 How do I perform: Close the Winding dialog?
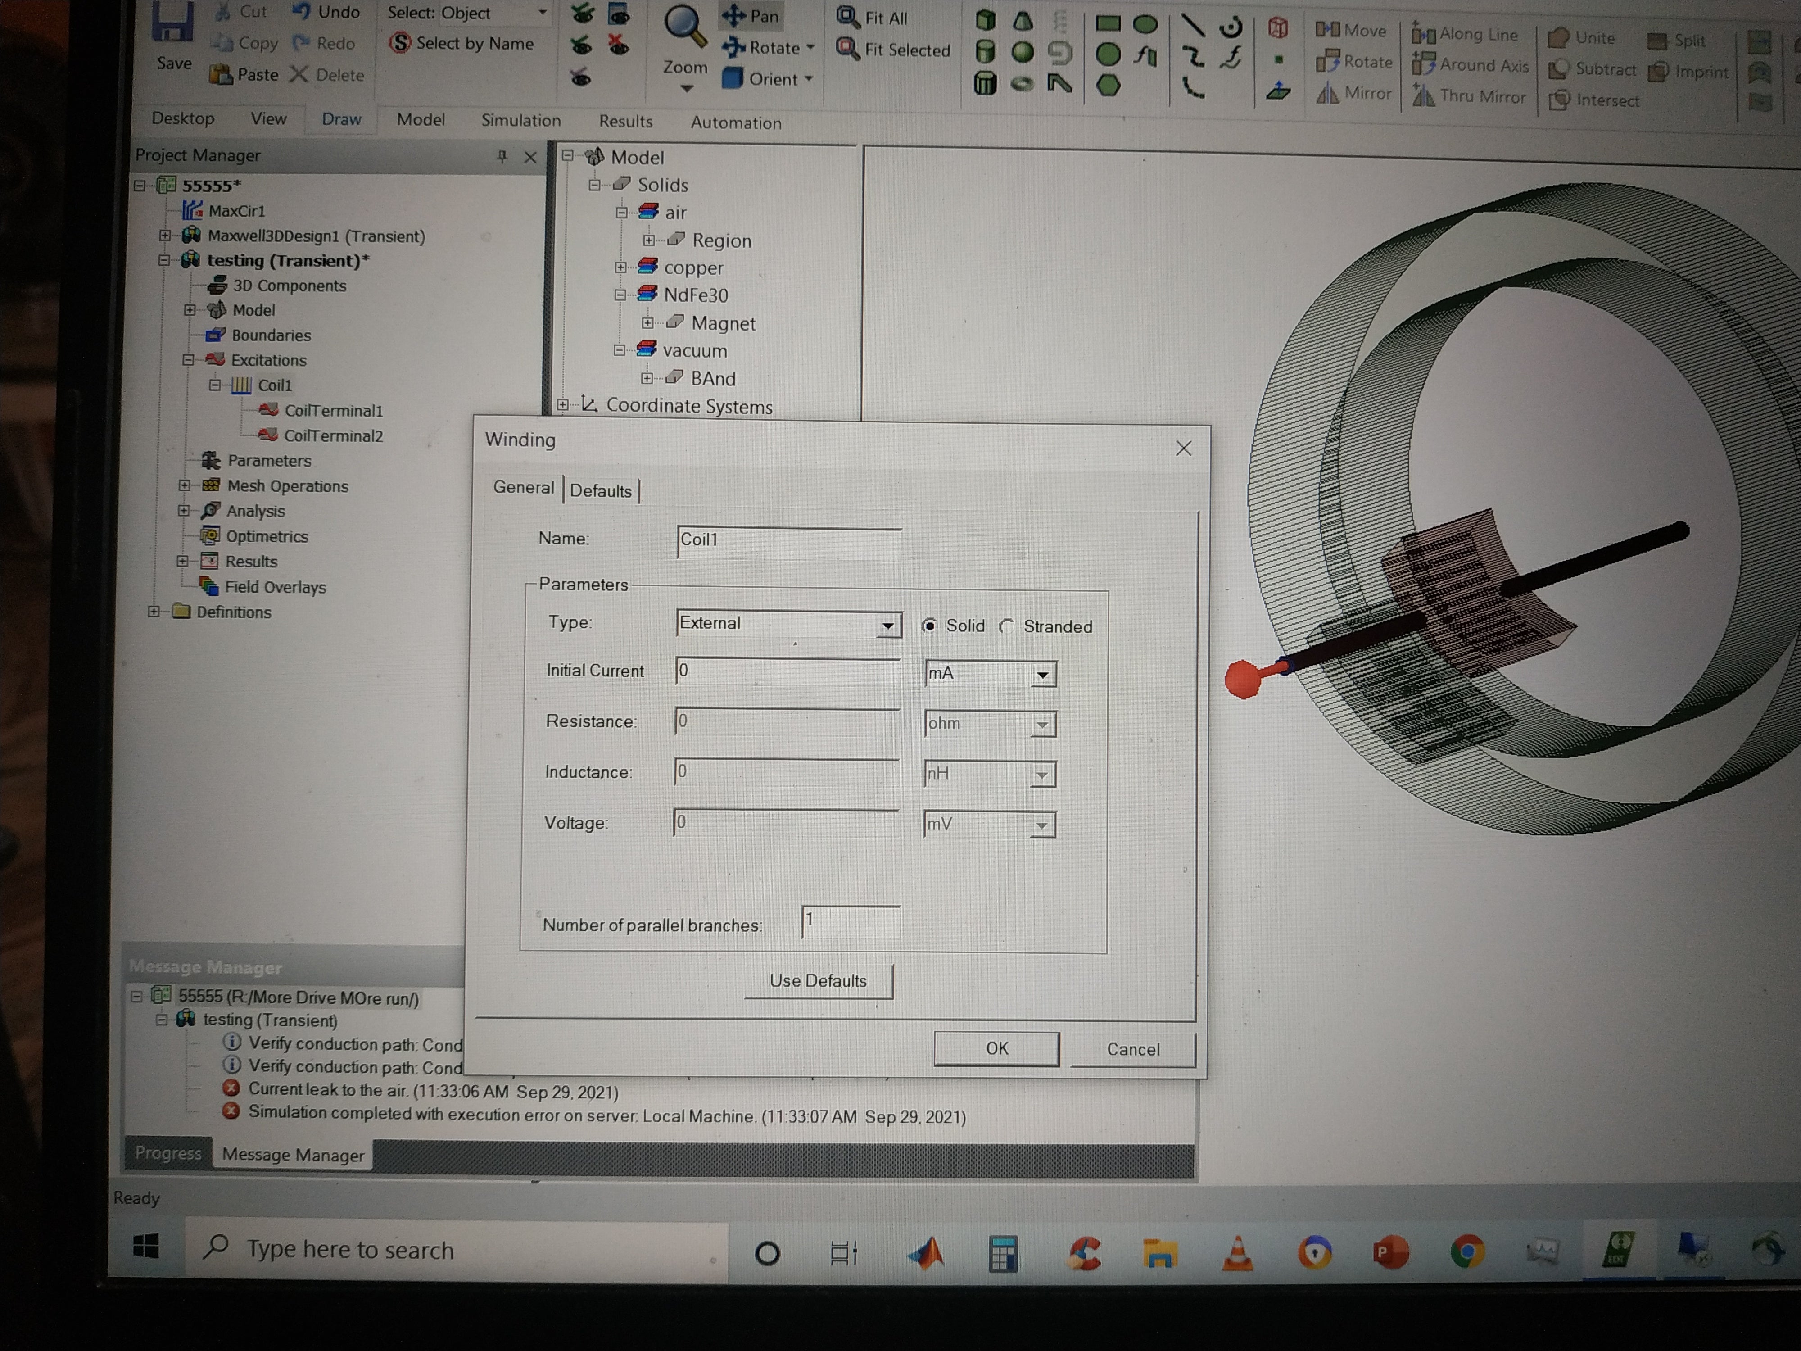click(1184, 449)
